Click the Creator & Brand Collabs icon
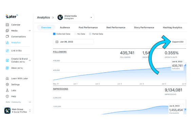The width and height of the screenshot is (191, 127). coord(7,60)
